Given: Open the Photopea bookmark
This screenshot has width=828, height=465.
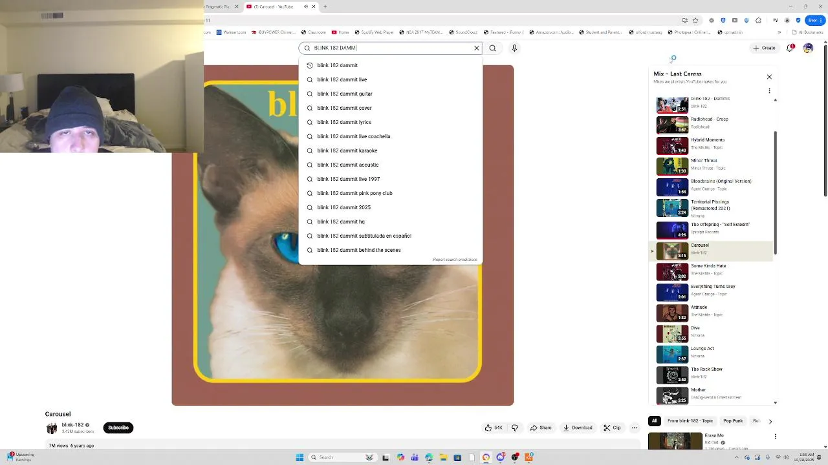Looking at the screenshot, I should 690,32.
